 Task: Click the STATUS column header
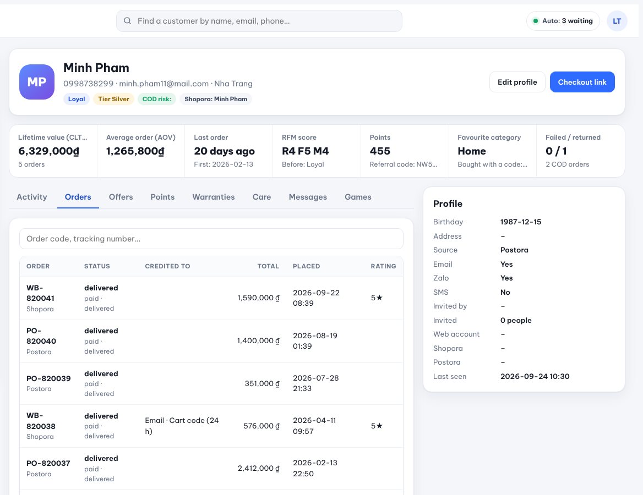pos(97,266)
